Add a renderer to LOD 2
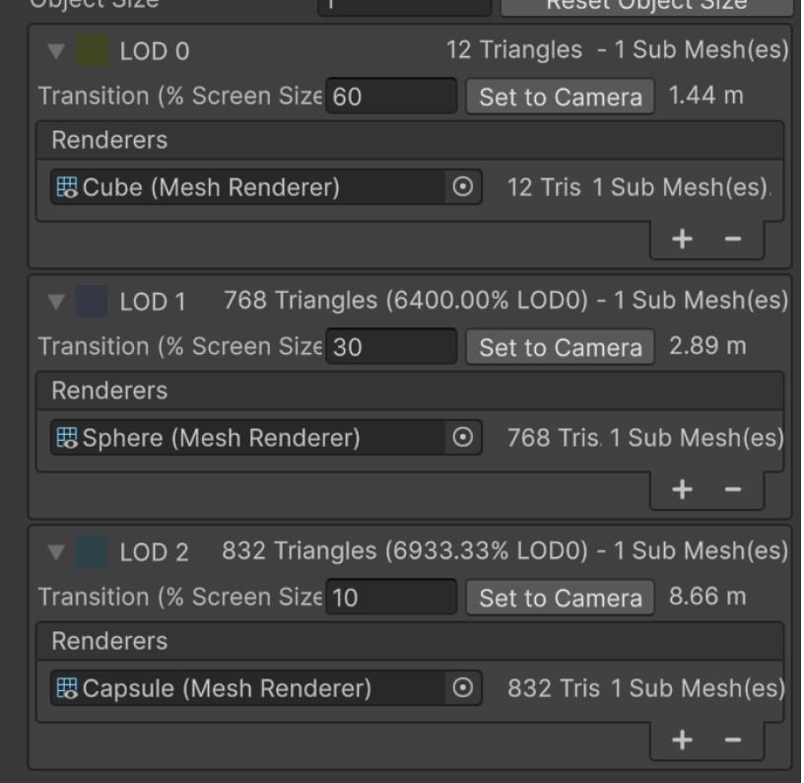This screenshot has width=804, height=783. coord(682,740)
